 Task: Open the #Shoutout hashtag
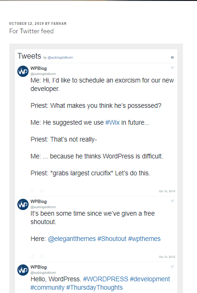[112, 239]
